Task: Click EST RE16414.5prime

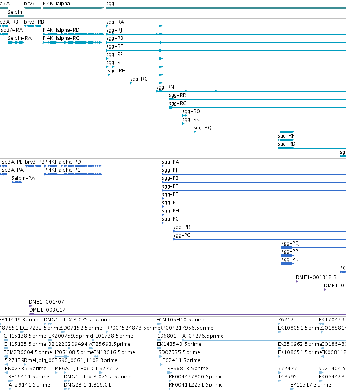Action: (x=10, y=381)
